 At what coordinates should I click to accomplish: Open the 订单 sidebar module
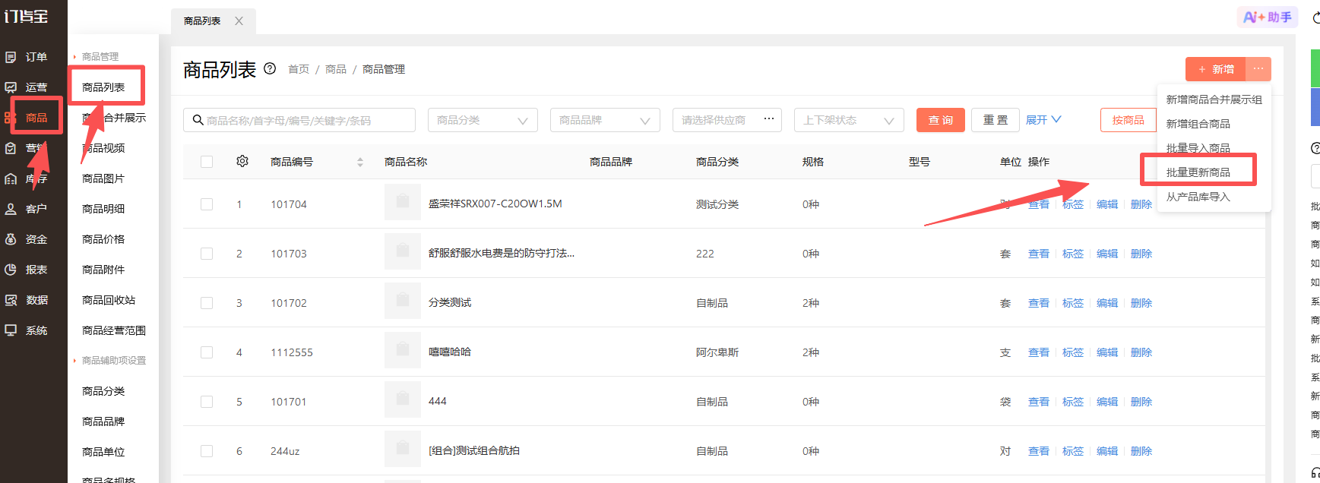tap(26, 57)
